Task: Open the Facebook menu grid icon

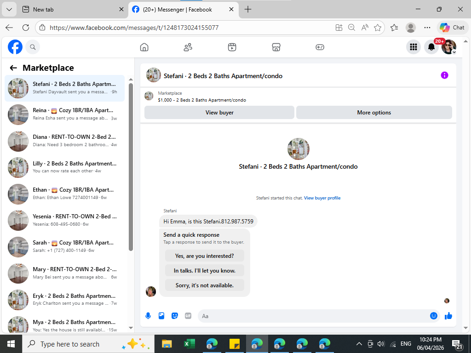Action: point(414,47)
